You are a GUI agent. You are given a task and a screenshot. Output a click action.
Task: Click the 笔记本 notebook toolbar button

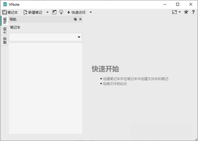pyautogui.click(x=10, y=12)
